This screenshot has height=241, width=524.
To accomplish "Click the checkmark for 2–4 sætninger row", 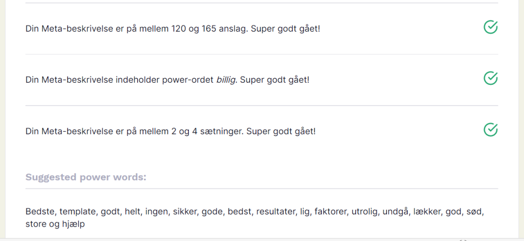I will point(490,130).
